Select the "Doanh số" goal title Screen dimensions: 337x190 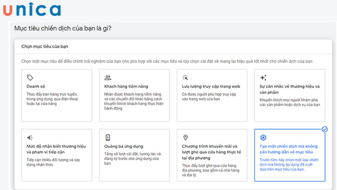[x=35, y=87]
